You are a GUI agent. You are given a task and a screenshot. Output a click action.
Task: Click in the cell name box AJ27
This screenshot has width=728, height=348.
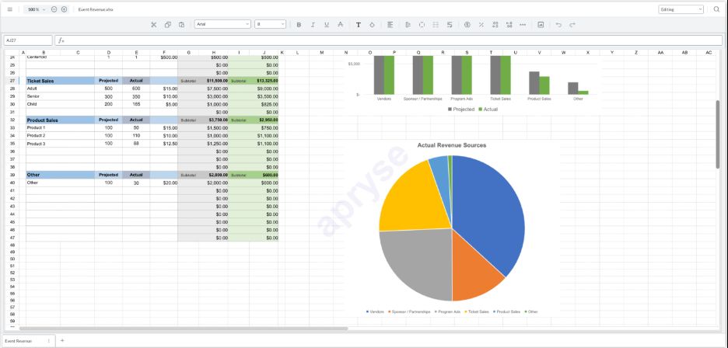pyautogui.click(x=28, y=40)
